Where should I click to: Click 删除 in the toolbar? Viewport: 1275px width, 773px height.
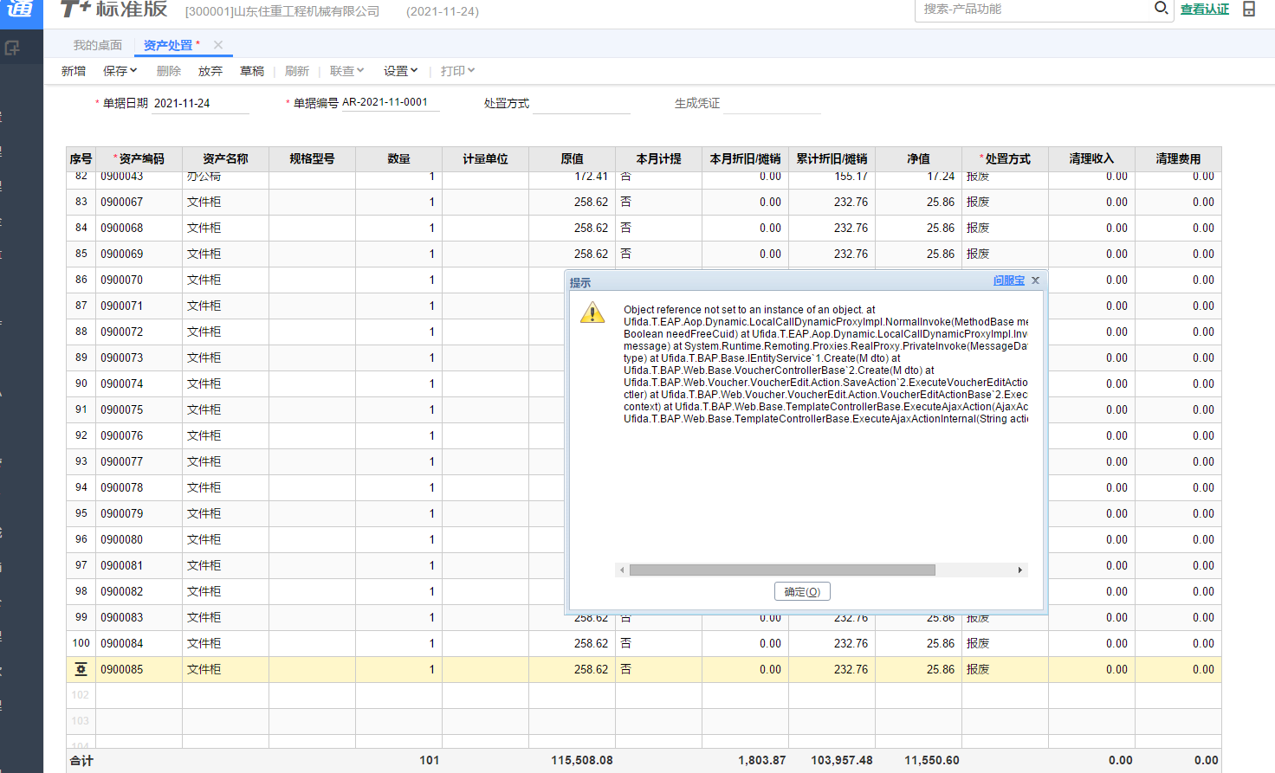click(x=169, y=71)
